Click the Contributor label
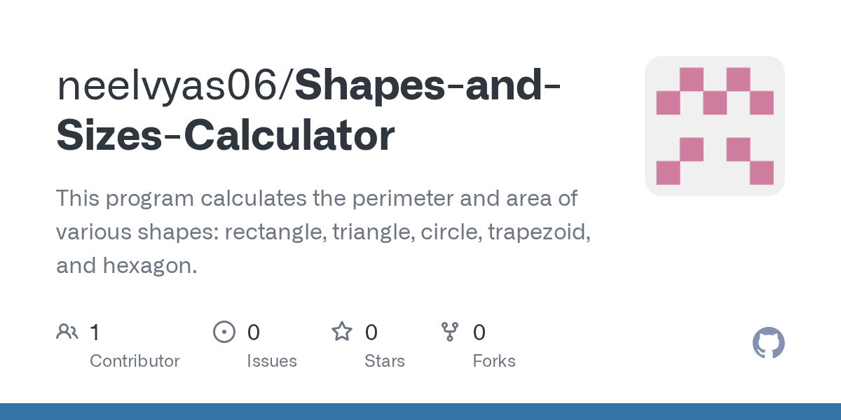The width and height of the screenshot is (841, 420). 135,361
